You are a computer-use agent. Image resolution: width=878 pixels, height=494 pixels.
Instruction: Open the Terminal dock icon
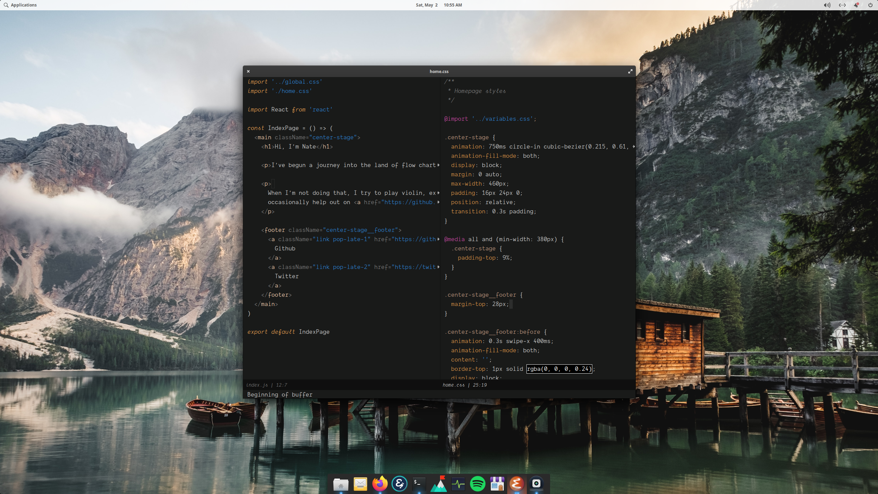click(x=419, y=484)
